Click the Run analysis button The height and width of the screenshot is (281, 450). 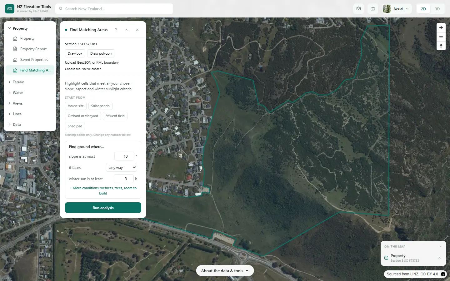103,208
